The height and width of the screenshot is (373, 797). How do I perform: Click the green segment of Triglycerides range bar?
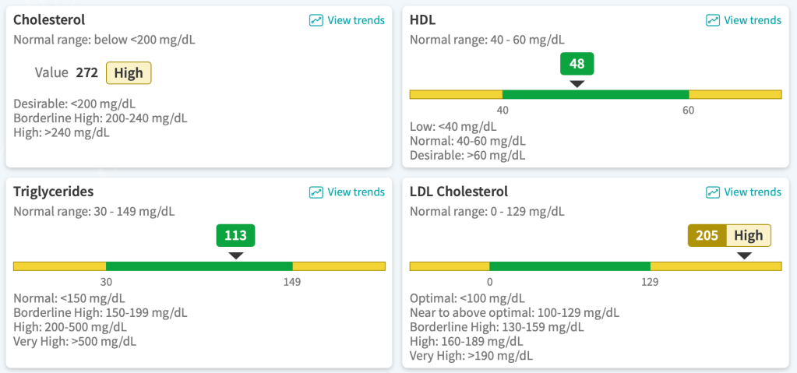pyautogui.click(x=199, y=266)
